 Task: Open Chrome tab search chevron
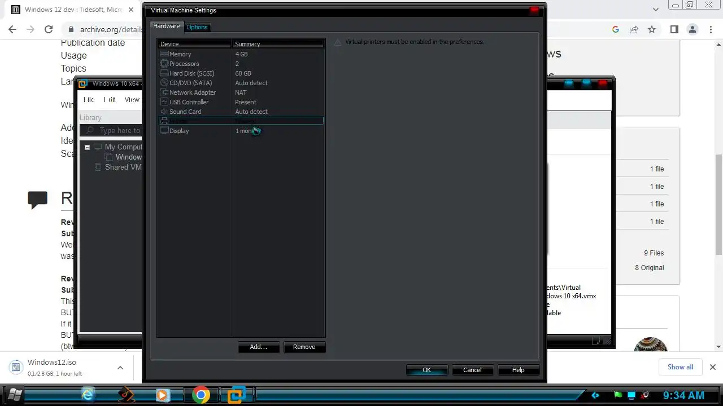[x=656, y=9]
